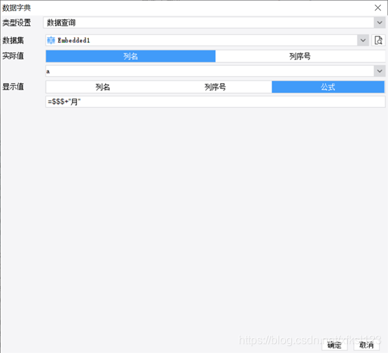Click the 取消 button
Viewport: 388px width, 353px height.
(x=366, y=345)
